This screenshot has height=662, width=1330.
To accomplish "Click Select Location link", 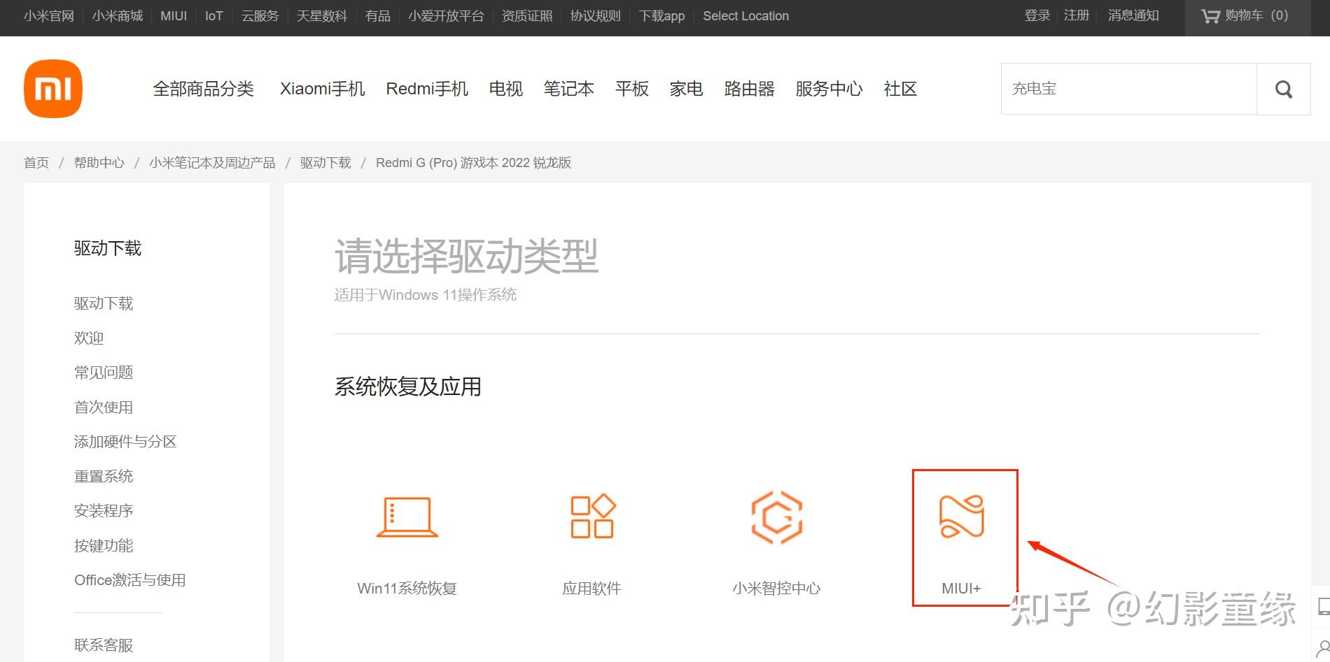I will pyautogui.click(x=746, y=15).
